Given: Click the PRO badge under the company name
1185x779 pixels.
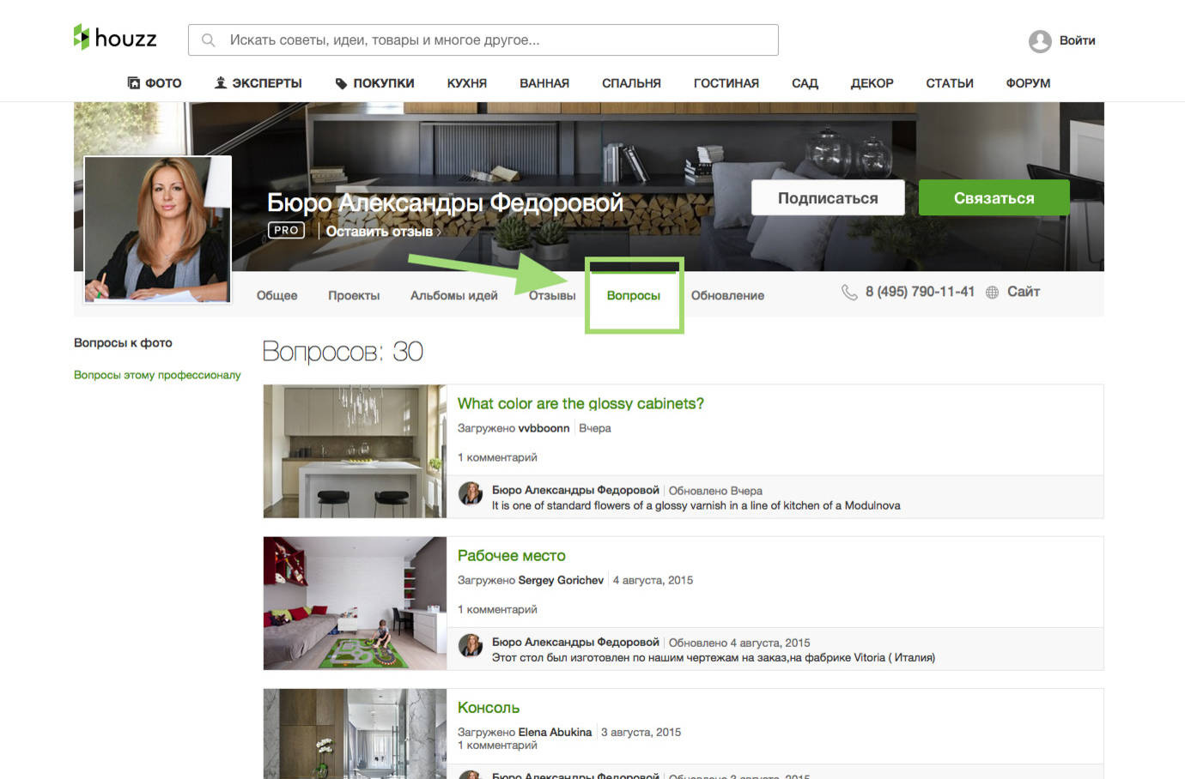Looking at the screenshot, I should 285,230.
